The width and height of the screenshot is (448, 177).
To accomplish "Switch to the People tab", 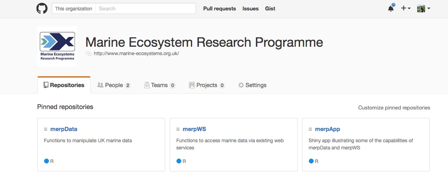I will (114, 85).
